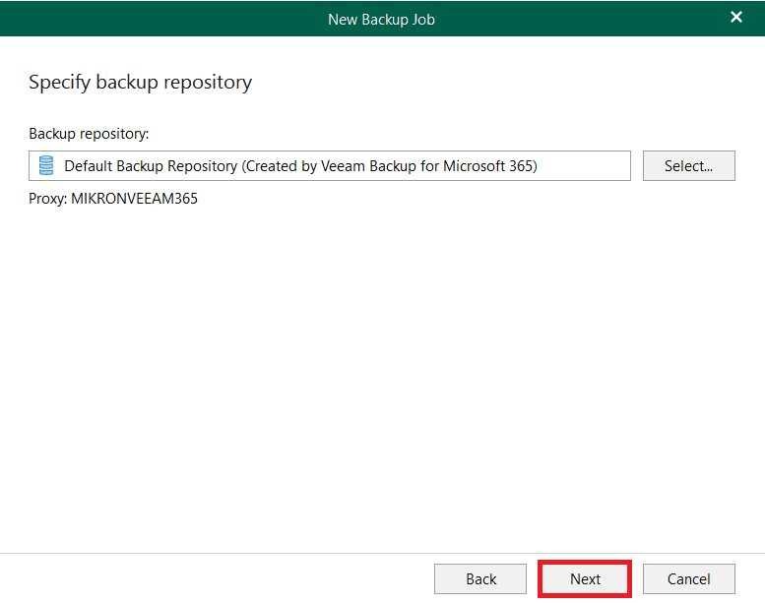
Task: Click the New Backup Job title
Action: click(x=382, y=20)
